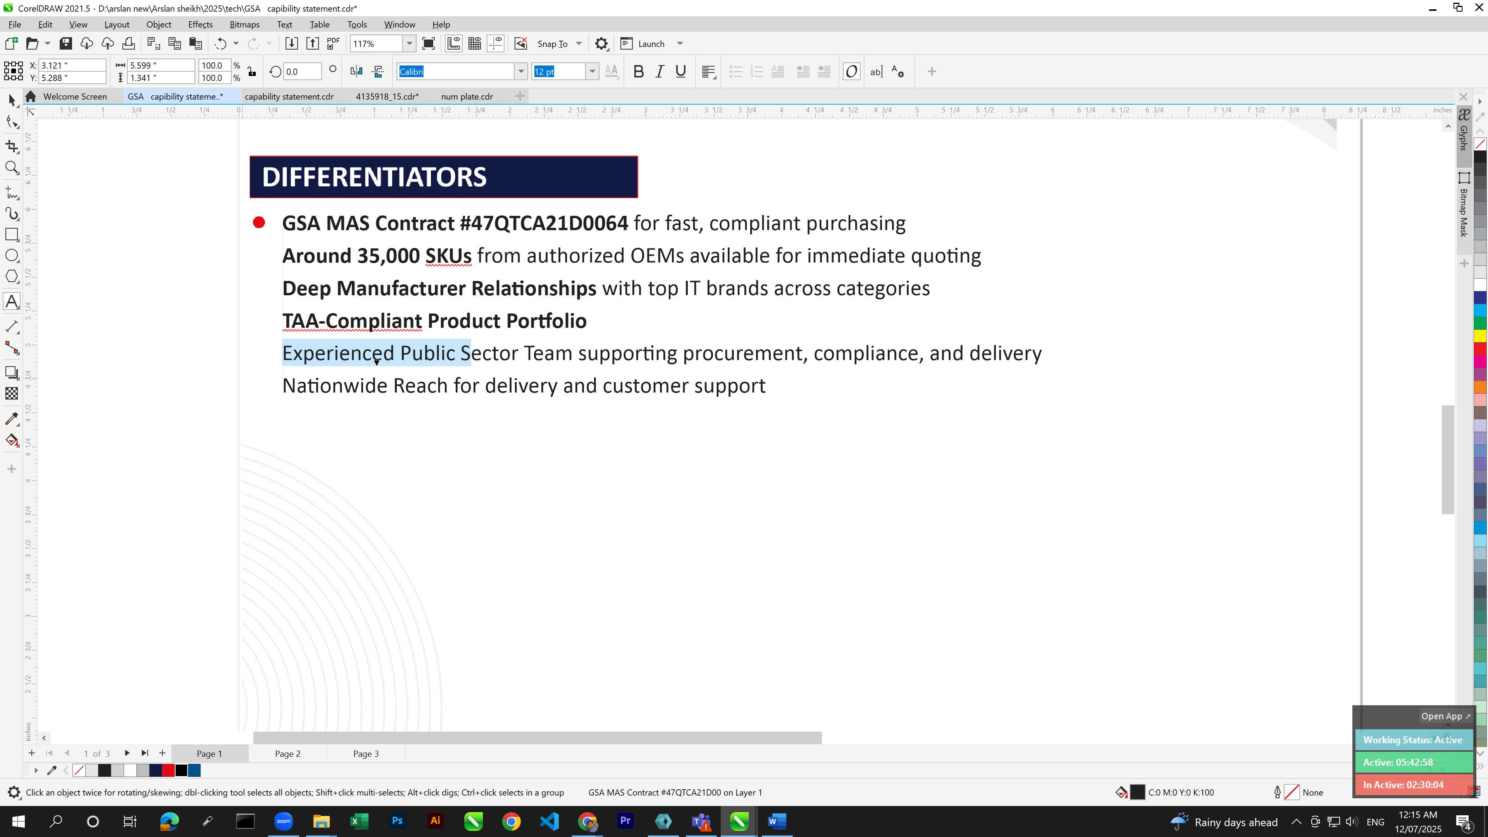Viewport: 1488px width, 837px height.
Task: Switch to capability statement.cdr tab
Action: 289,96
